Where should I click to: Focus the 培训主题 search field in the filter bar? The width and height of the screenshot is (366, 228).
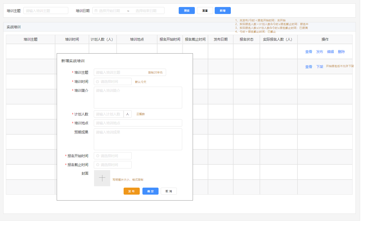click(x=46, y=11)
